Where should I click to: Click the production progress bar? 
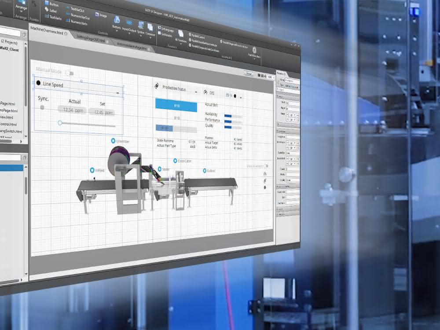click(x=176, y=128)
